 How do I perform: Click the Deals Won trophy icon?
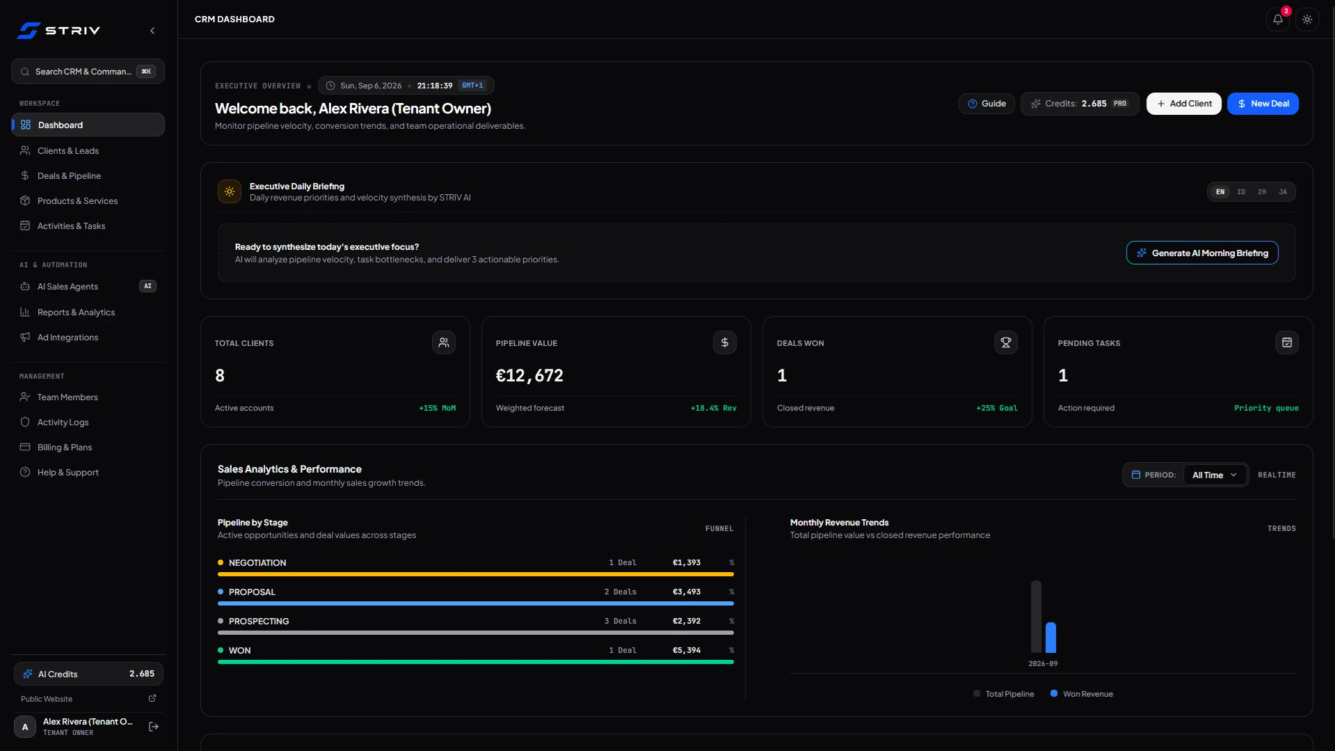(x=1006, y=342)
